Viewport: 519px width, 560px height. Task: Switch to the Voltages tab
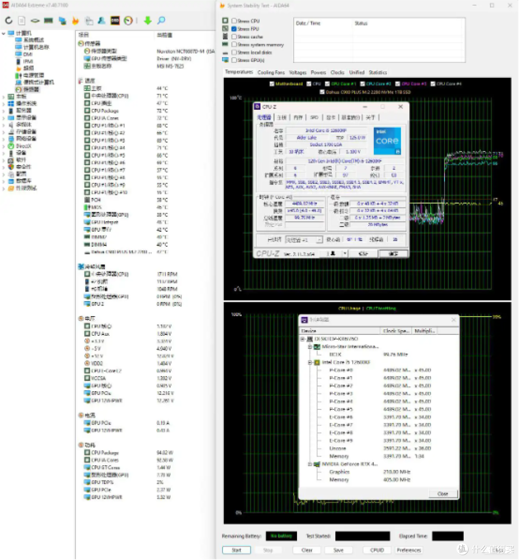pos(297,73)
